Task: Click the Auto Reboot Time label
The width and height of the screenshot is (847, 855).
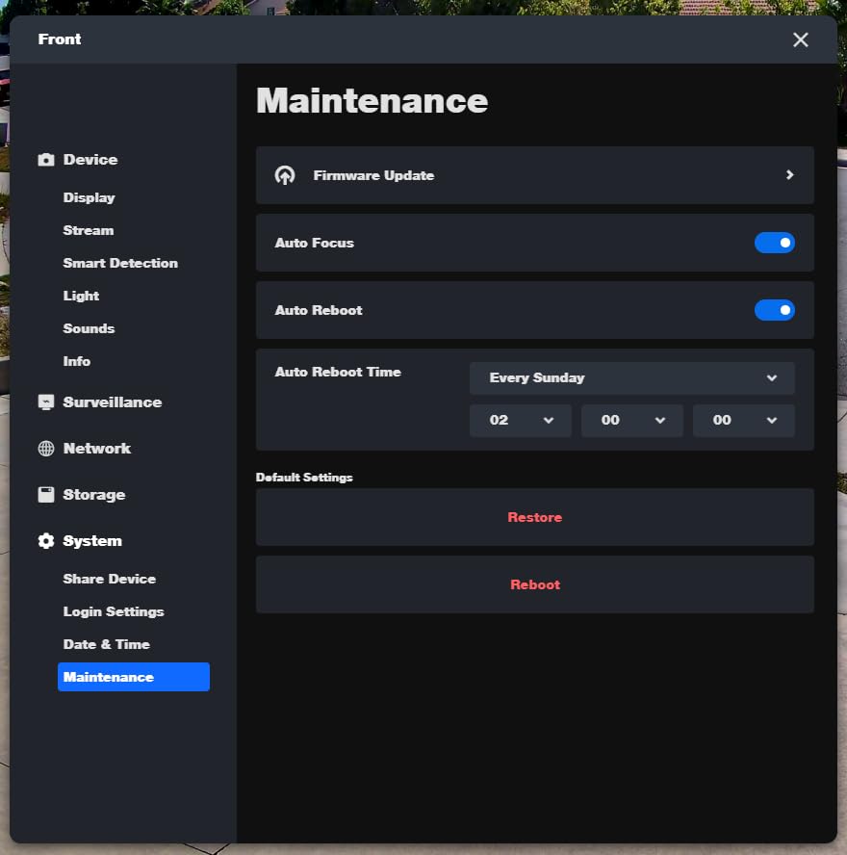Action: 338,372
